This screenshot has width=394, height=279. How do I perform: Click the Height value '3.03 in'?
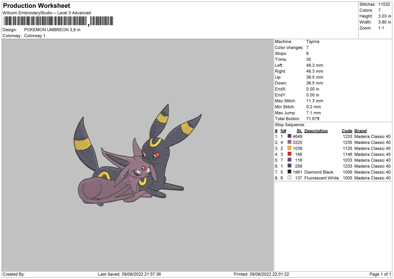(x=384, y=16)
